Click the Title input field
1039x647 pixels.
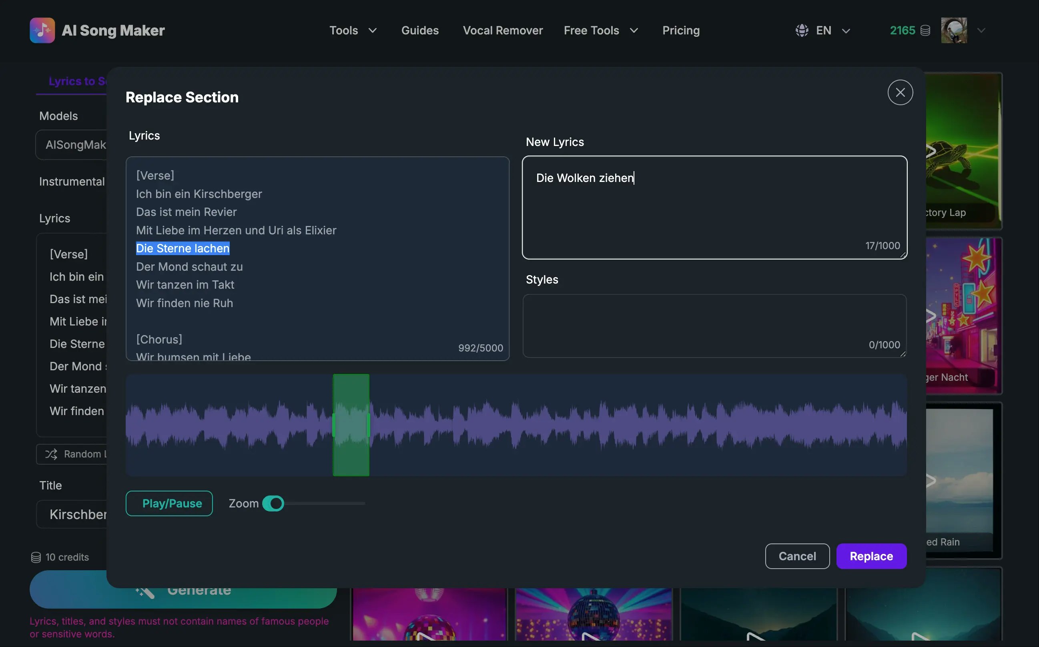[x=72, y=514]
